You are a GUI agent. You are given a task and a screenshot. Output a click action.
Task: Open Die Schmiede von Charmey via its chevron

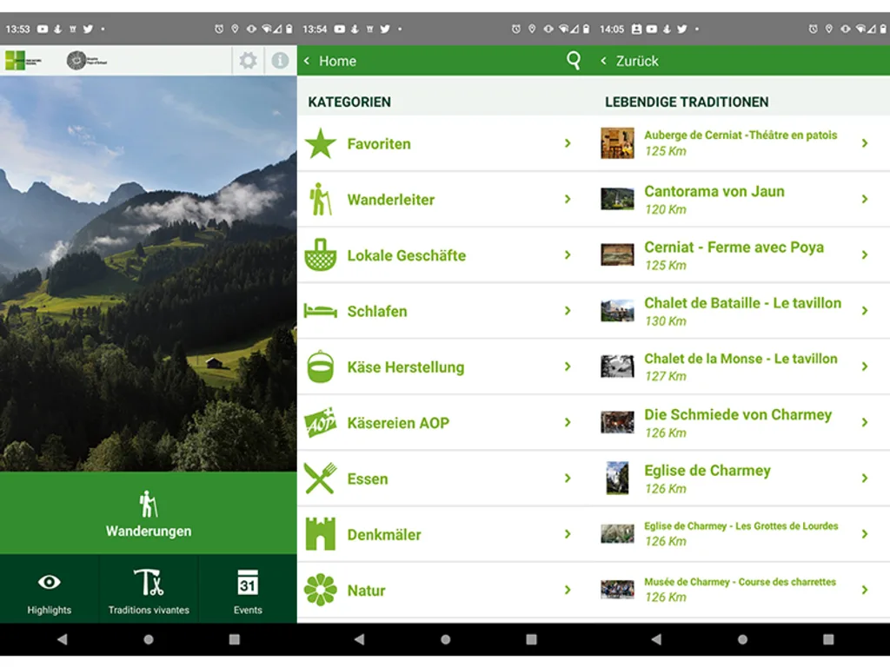point(864,422)
